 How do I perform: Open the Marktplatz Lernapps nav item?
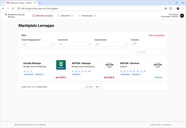tap(43, 16)
